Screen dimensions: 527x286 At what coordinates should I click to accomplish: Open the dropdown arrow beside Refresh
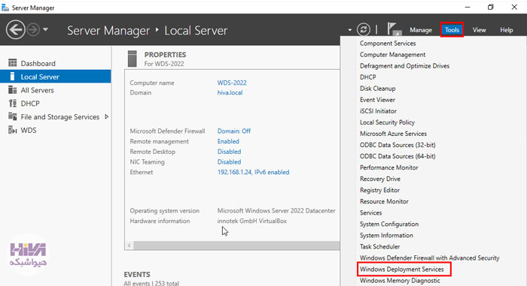[x=350, y=30]
